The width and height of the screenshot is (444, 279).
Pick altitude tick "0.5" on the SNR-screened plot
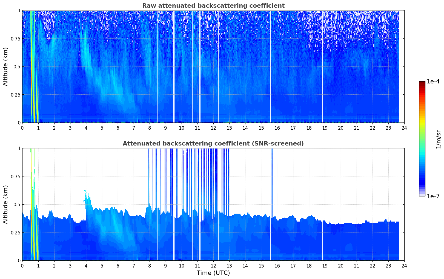tap(17, 204)
